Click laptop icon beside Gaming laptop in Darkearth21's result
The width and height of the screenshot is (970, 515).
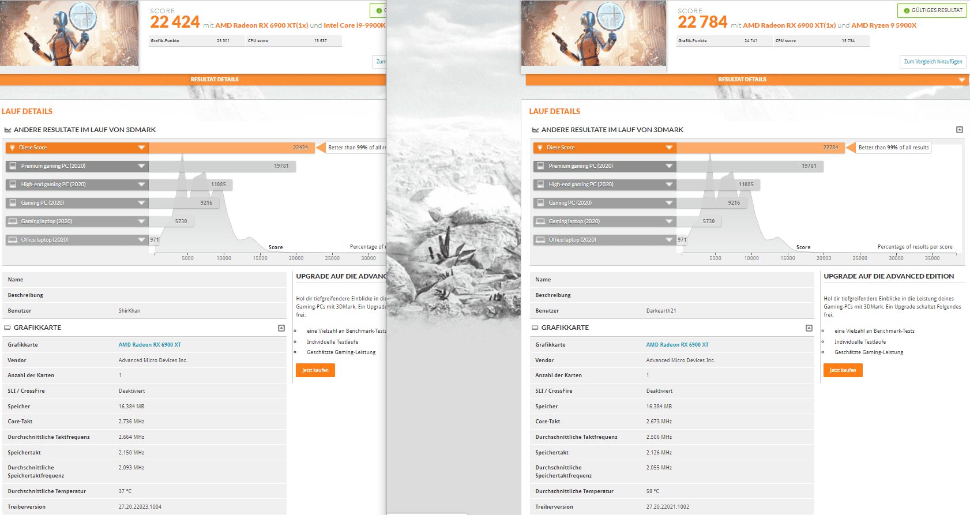pos(540,221)
